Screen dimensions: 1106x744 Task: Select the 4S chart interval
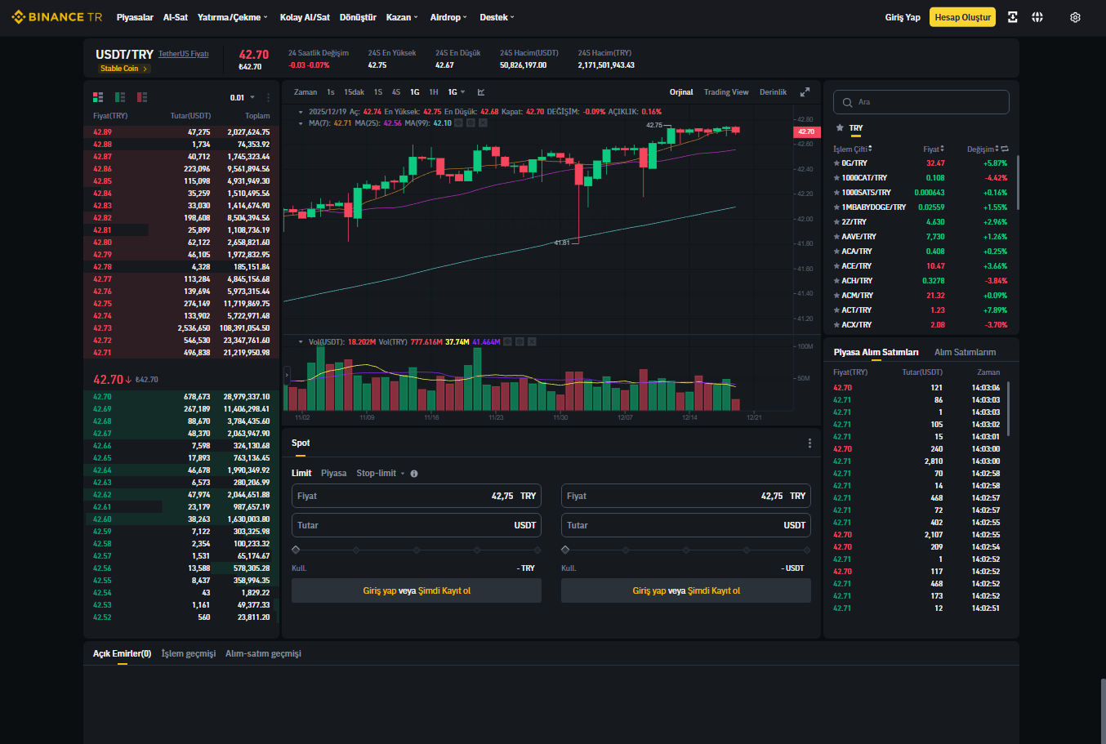396,92
